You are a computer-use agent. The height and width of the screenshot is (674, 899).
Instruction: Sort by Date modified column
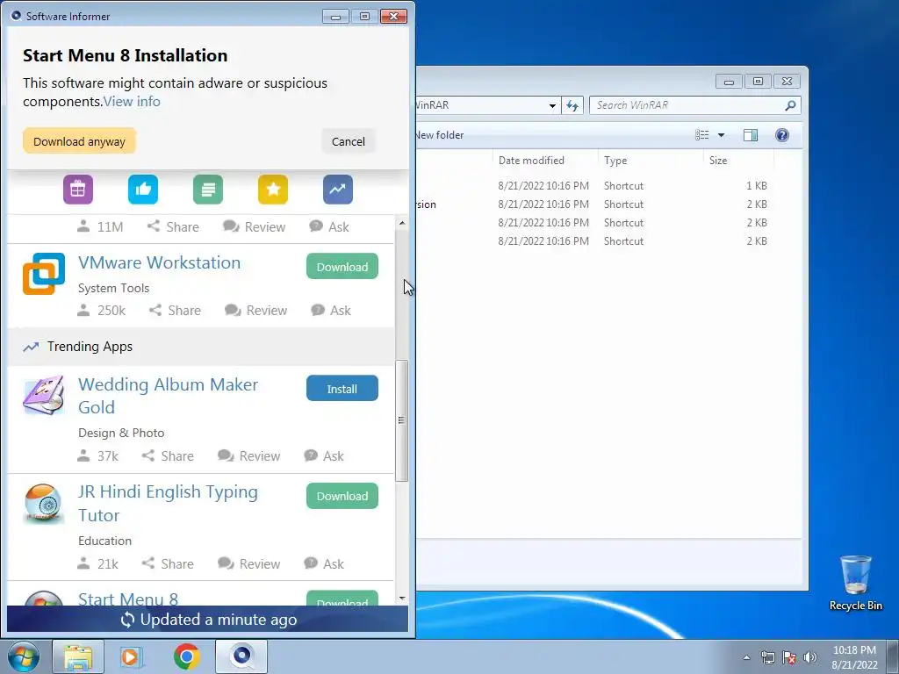pyautogui.click(x=545, y=161)
